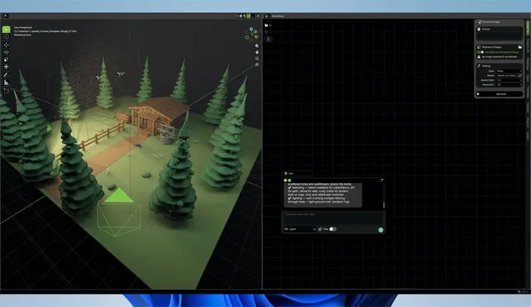Open the Moodboard editor type menu
This screenshot has height=307, width=531.
267,16
